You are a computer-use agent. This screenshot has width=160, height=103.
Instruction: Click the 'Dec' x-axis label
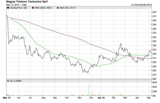coord(91,98)
